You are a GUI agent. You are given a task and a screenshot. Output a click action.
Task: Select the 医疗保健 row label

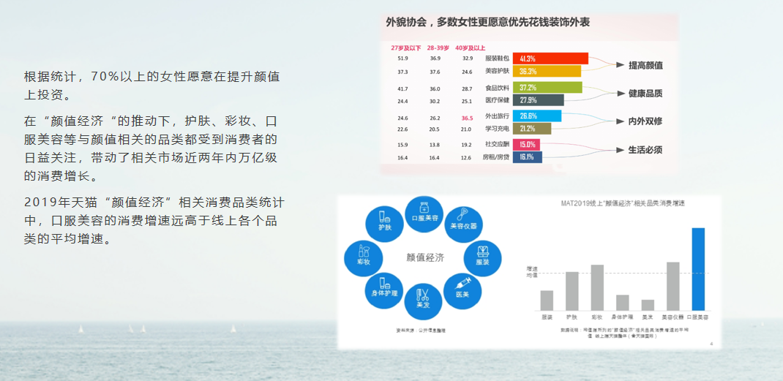point(497,101)
